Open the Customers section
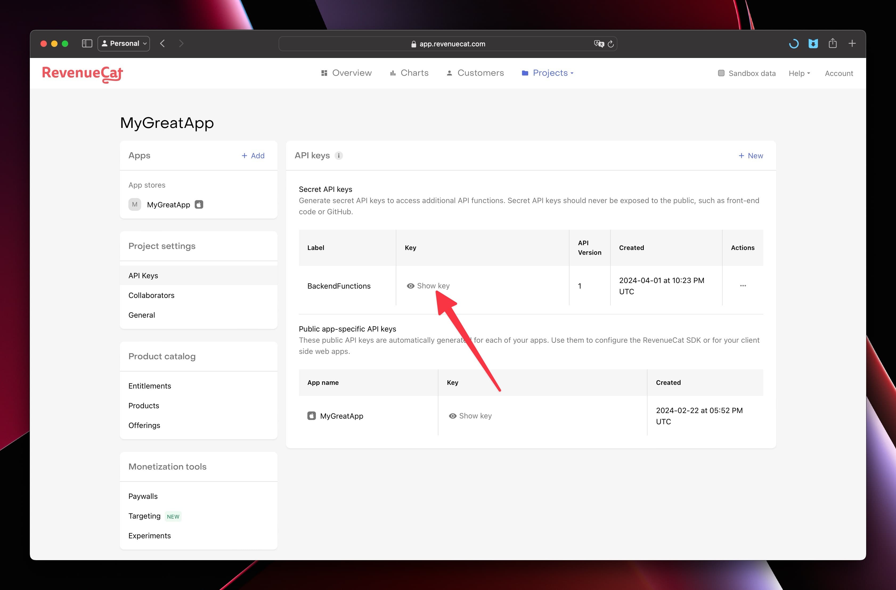Screen dimensions: 896x590 (x=475, y=73)
